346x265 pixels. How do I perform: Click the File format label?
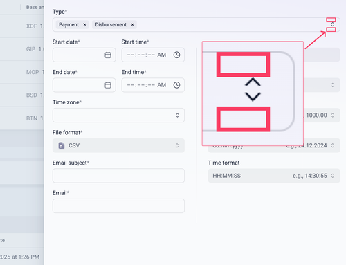pyautogui.click(x=66, y=133)
